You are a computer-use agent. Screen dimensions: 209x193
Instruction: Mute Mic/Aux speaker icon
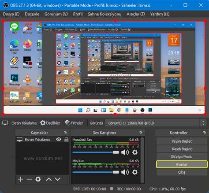click(125, 172)
